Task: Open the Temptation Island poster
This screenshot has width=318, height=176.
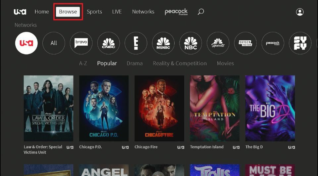Action: (215, 108)
